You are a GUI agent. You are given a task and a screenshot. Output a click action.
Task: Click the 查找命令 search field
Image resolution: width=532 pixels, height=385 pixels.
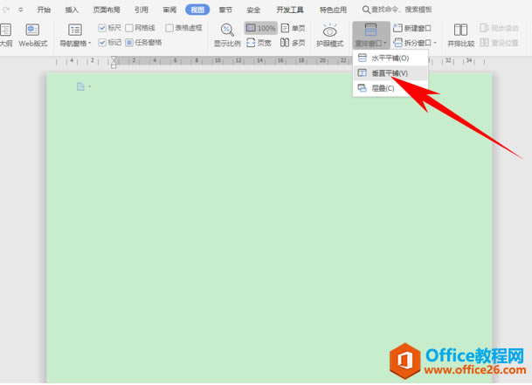[x=402, y=10]
